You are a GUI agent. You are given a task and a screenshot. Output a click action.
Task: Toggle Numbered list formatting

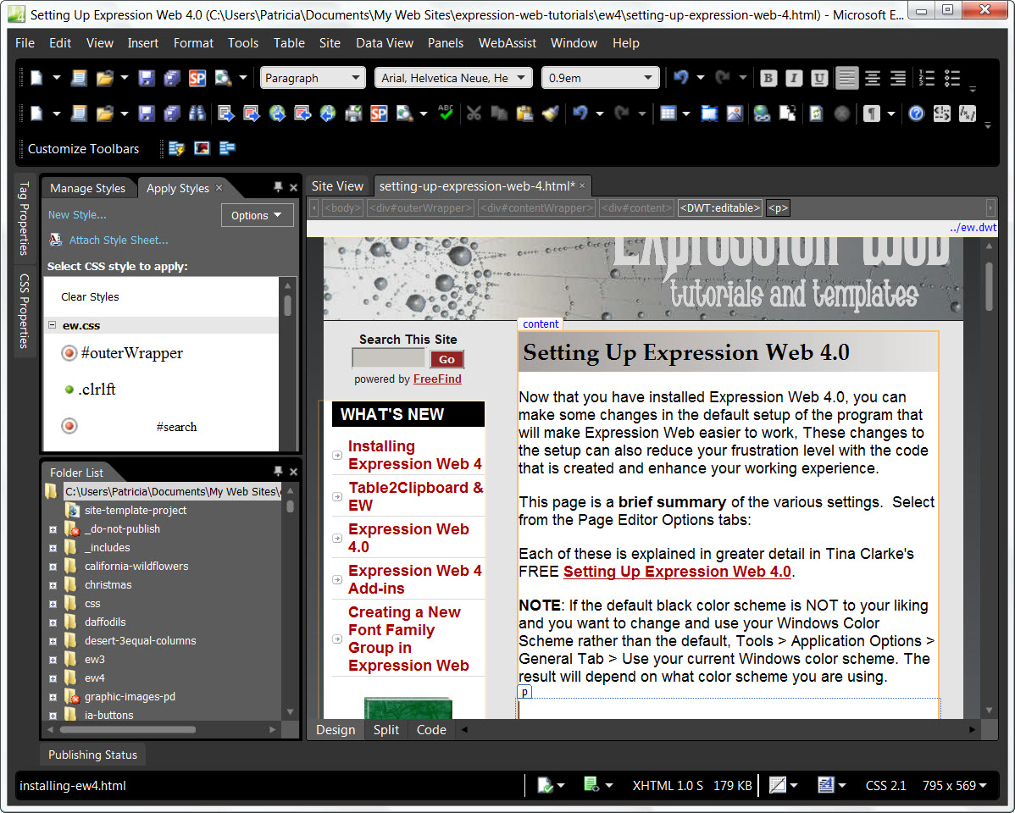(927, 78)
